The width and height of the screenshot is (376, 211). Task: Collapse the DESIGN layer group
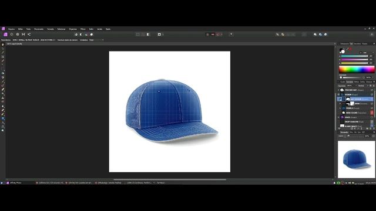[x=339, y=95]
